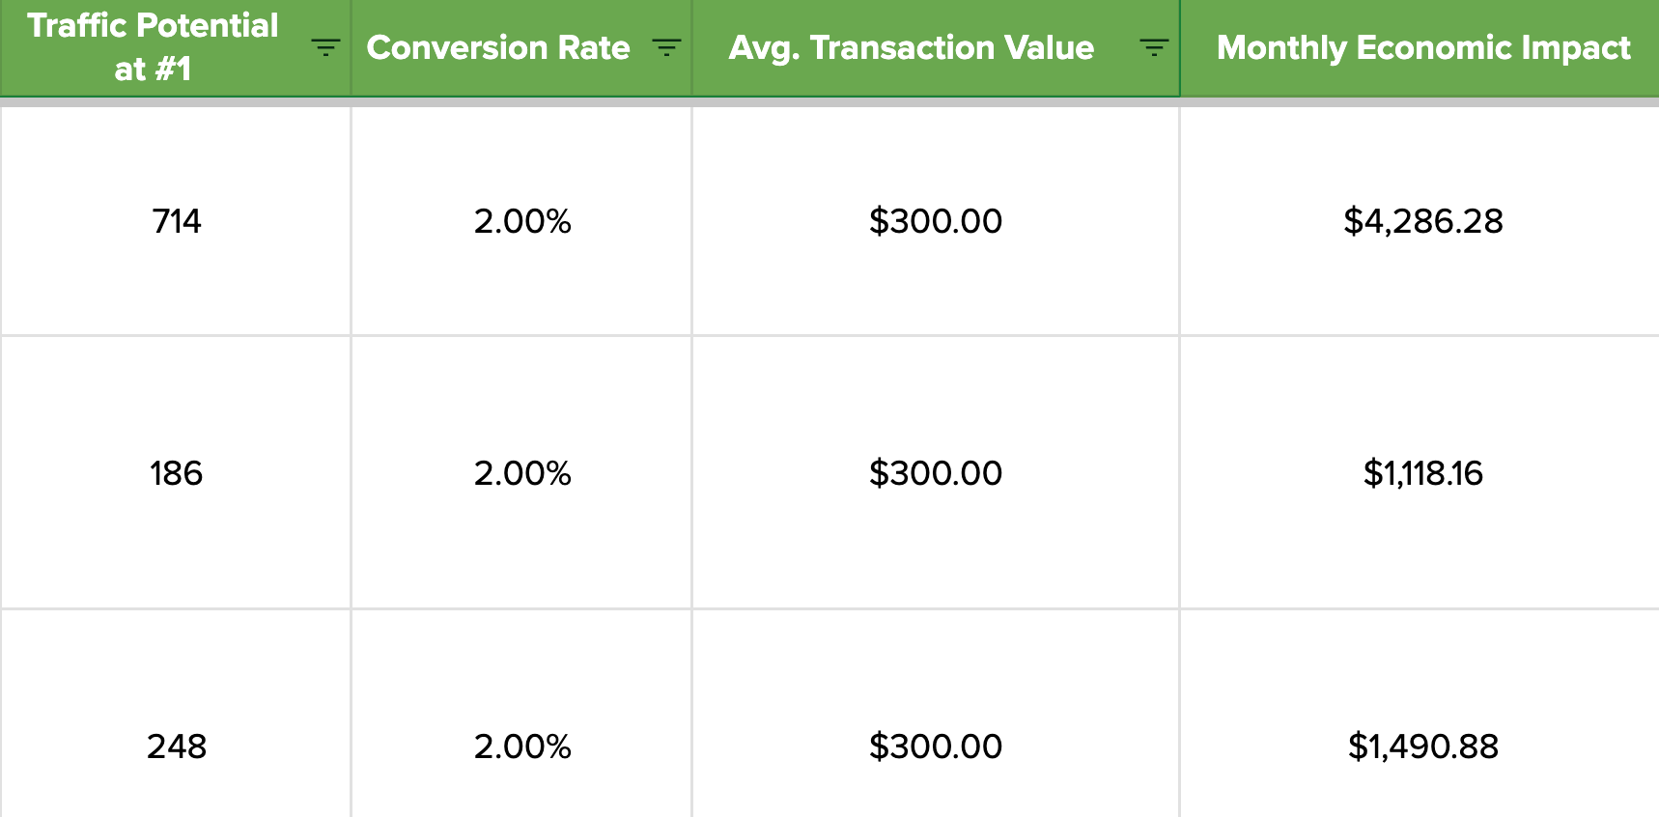Toggle filtering on Avg. Transaction Value column
Viewport: 1659px width, 817px height.
1155,47
